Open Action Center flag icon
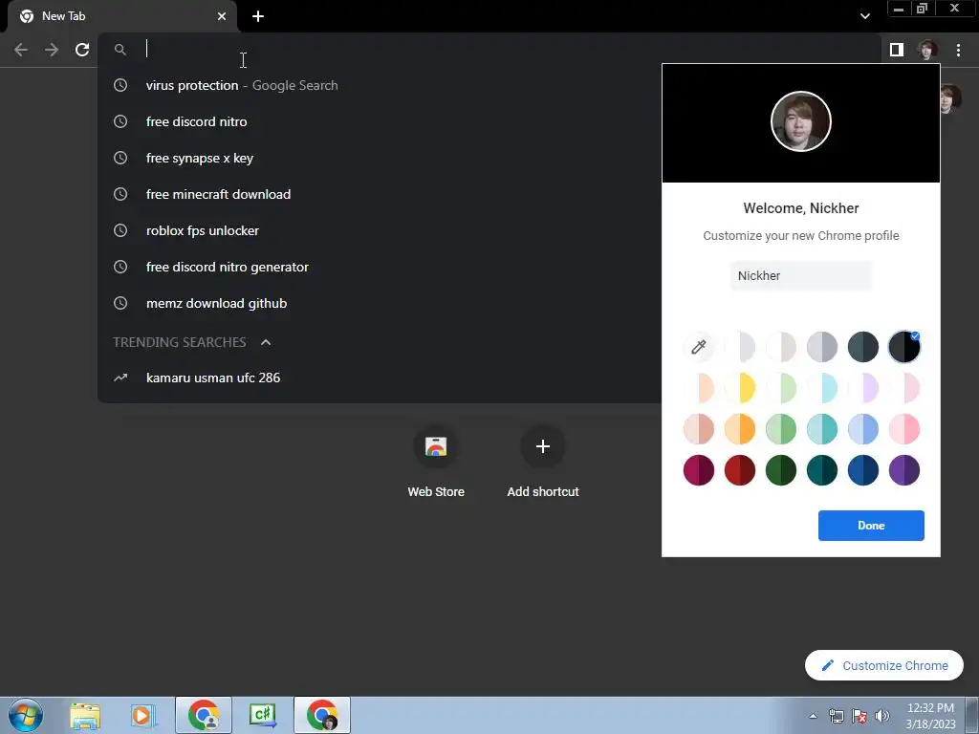The width and height of the screenshot is (979, 734). [859, 716]
